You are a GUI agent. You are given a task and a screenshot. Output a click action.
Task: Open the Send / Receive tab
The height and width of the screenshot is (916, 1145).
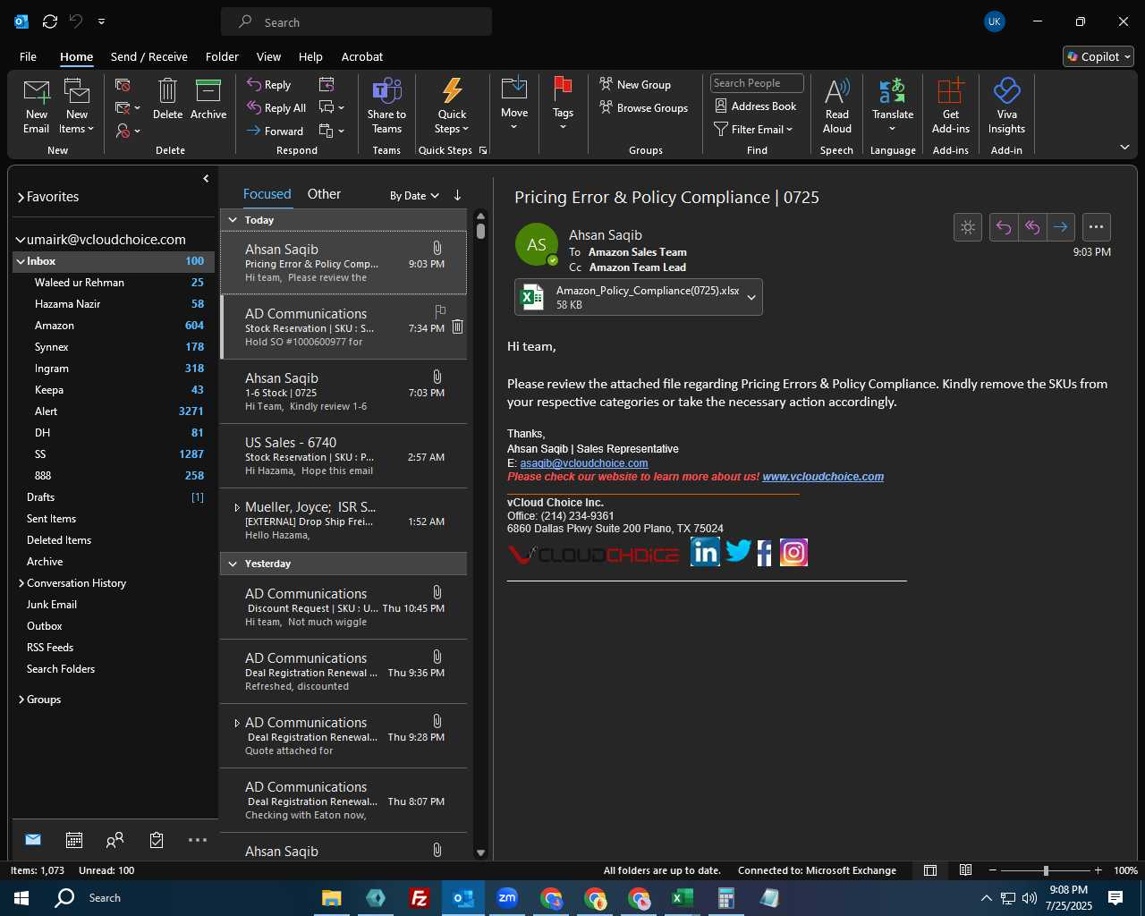pos(149,56)
